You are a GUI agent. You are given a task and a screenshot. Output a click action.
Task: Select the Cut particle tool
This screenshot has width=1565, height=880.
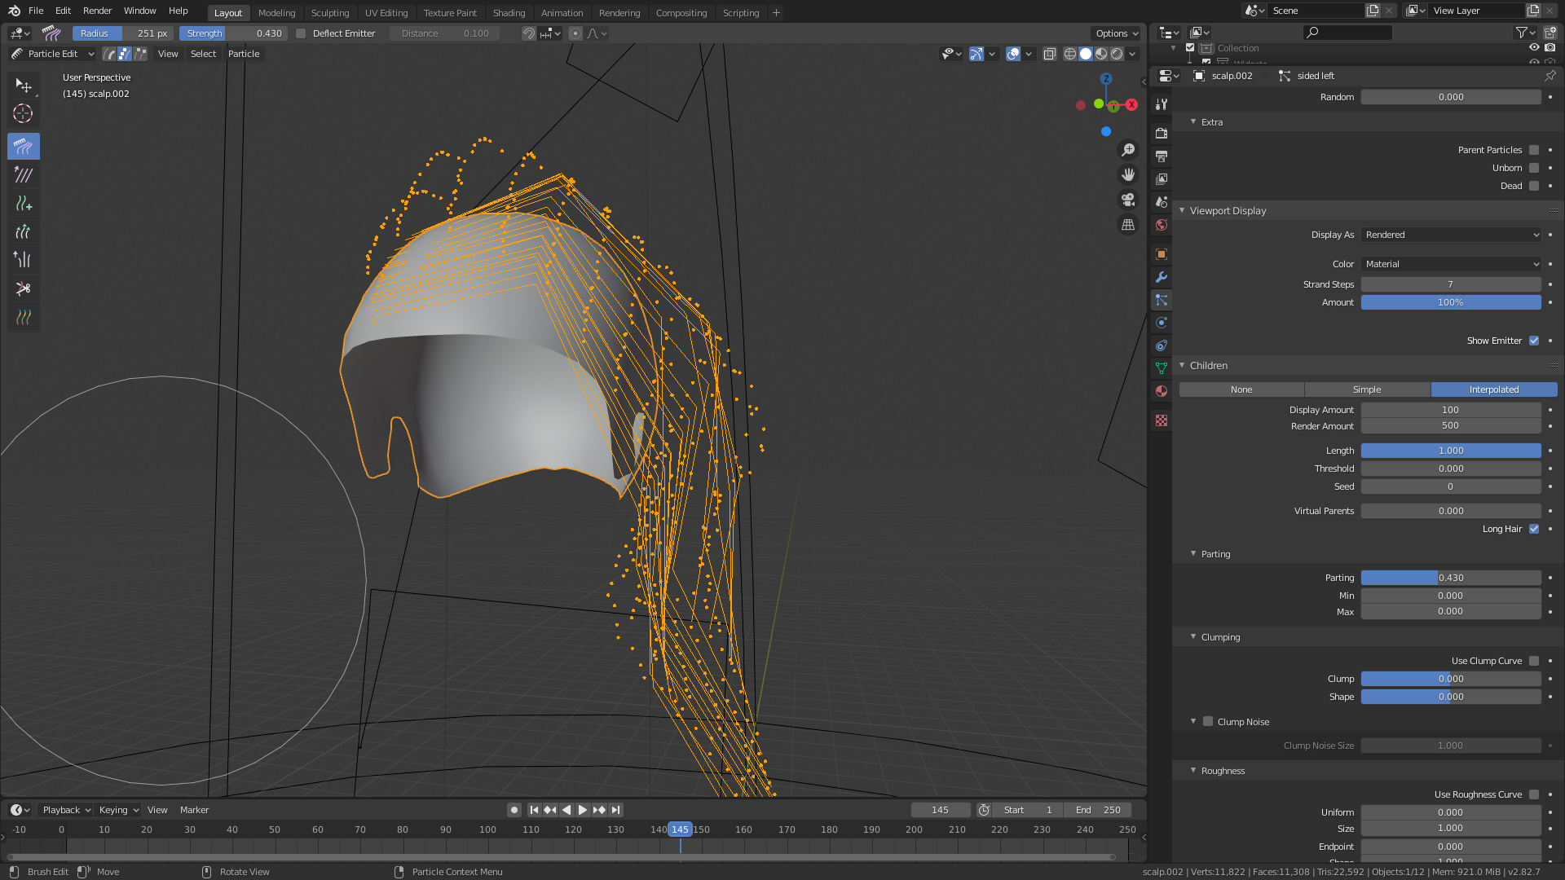(24, 288)
